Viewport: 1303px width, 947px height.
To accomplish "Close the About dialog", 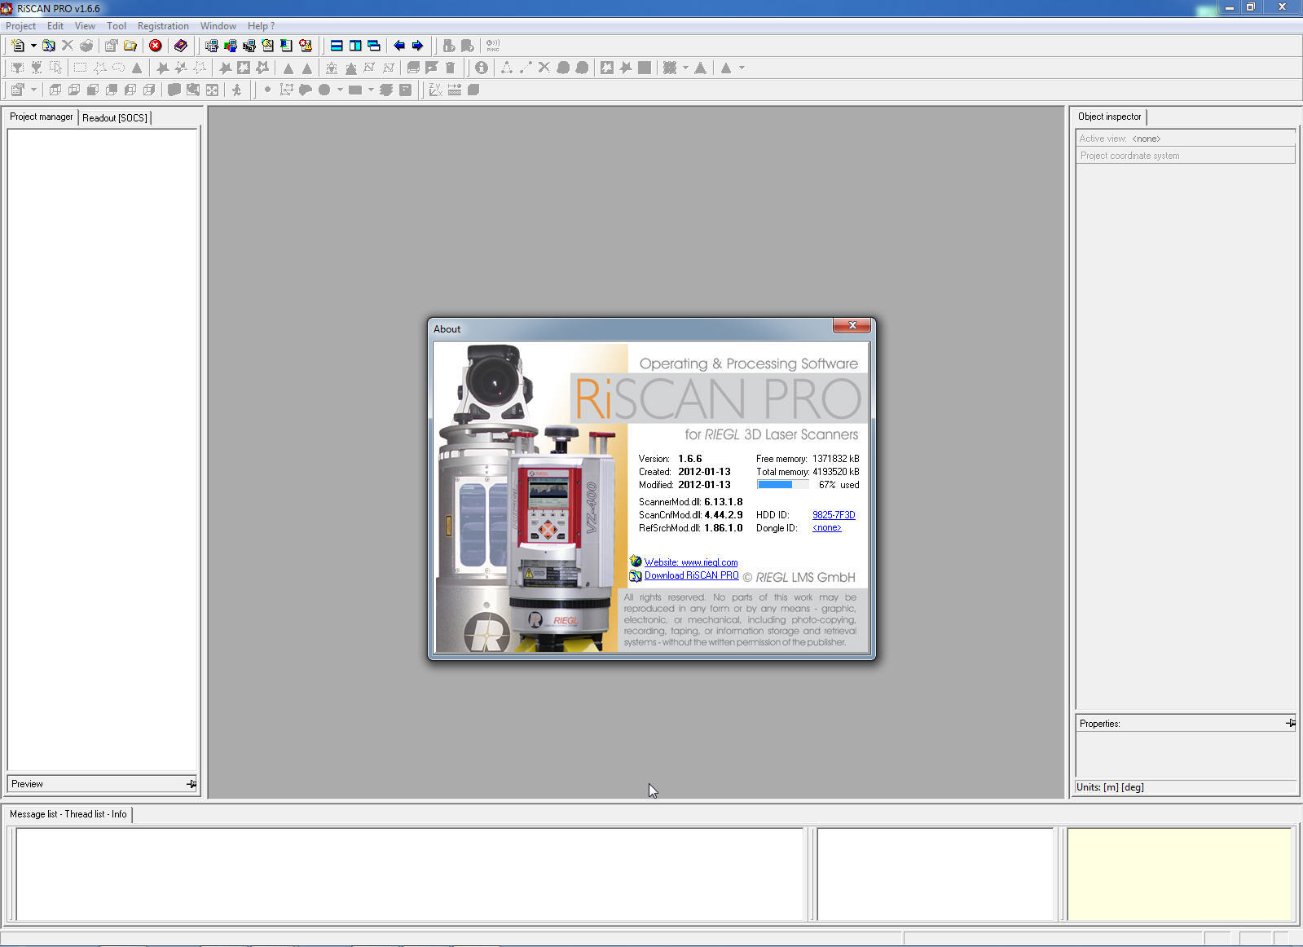I will [852, 326].
